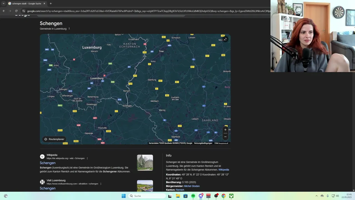Screen dimensions: 355x200
Task: Click the browser forward arrow
Action: click(x=10, y=11)
